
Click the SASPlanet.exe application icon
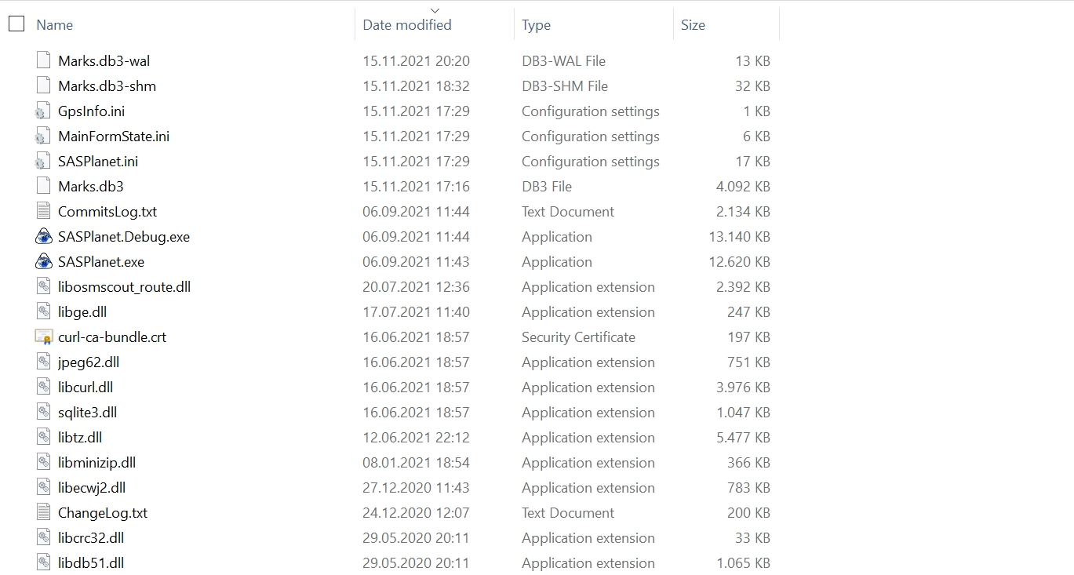(x=44, y=261)
